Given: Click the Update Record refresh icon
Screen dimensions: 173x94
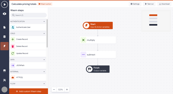Looking at the screenshot, I should pyautogui.click(x=13, y=53).
